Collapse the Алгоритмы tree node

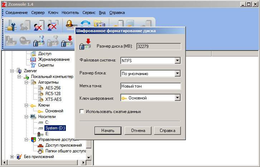[x=27, y=82]
